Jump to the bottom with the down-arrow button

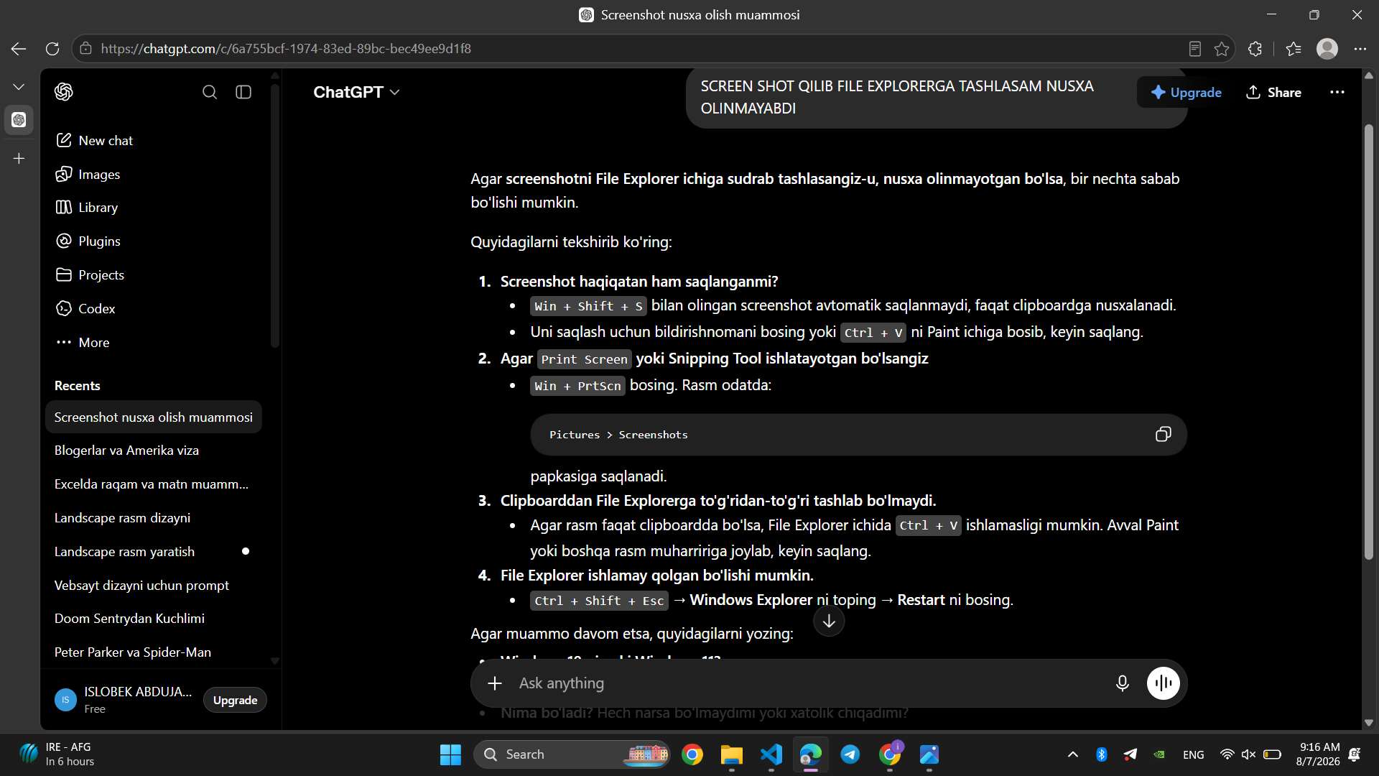[x=829, y=622]
